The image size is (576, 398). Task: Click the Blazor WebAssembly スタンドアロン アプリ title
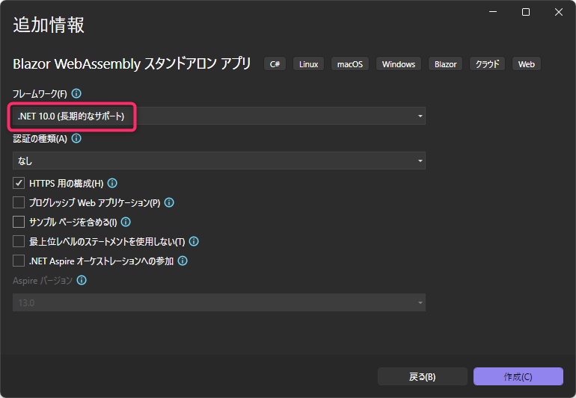point(132,63)
